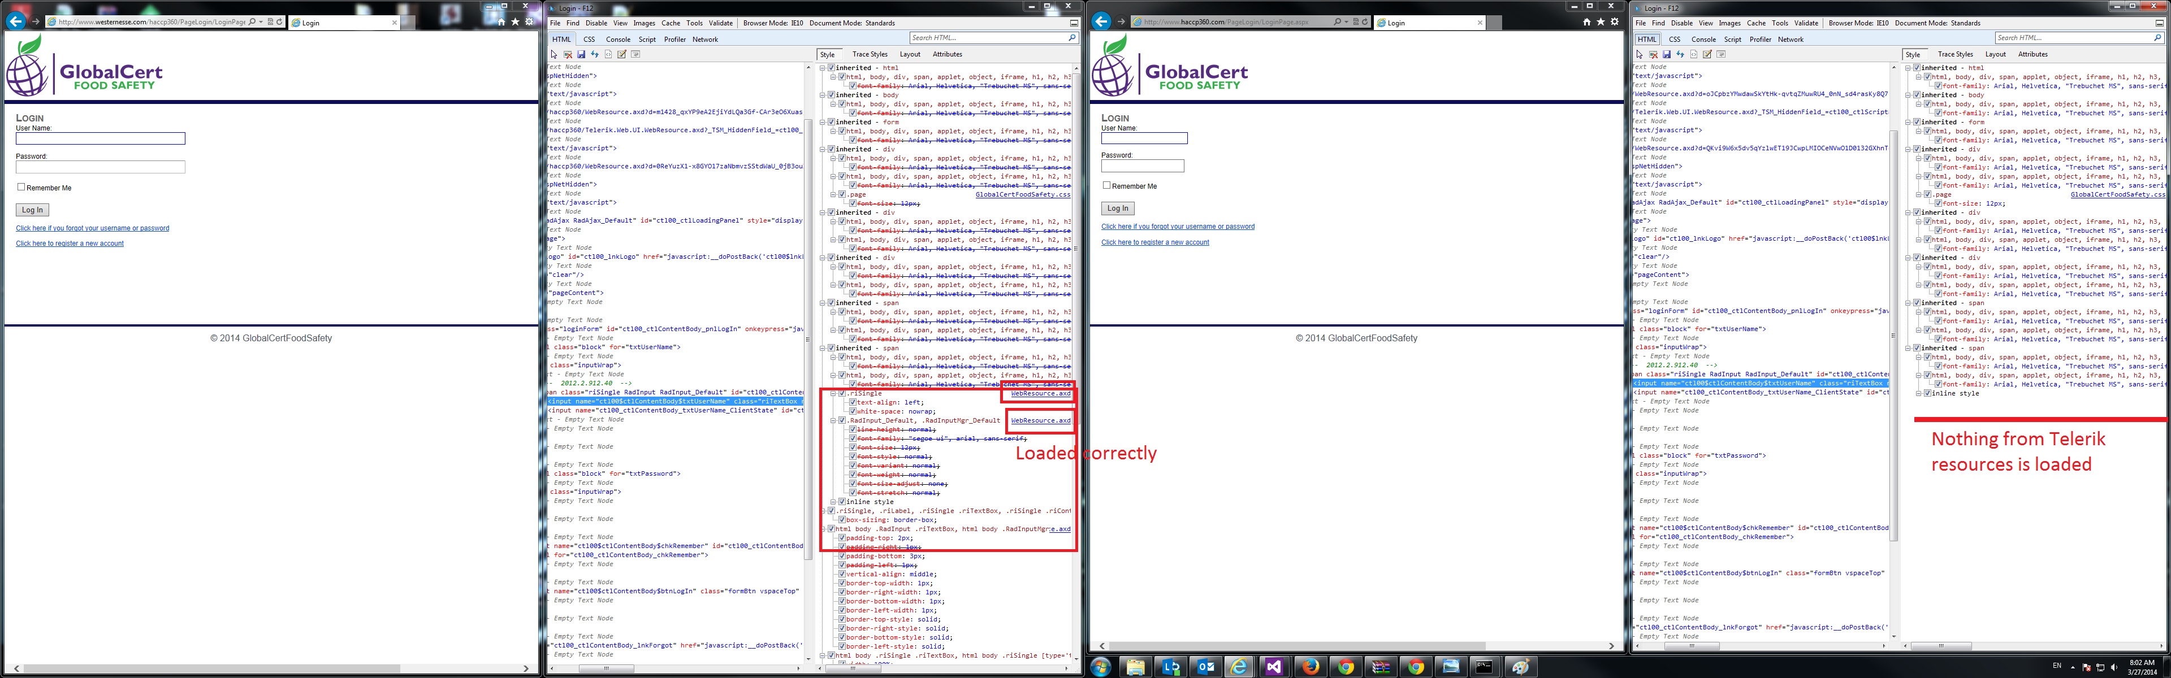Viewport: 2171px width, 678px height.
Task: Click the IE back button in the haccp360 browser
Action: pyautogui.click(x=1101, y=21)
